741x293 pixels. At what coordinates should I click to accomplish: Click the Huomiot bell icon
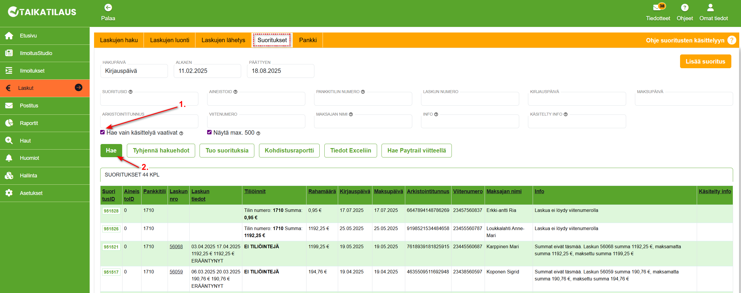[9, 158]
